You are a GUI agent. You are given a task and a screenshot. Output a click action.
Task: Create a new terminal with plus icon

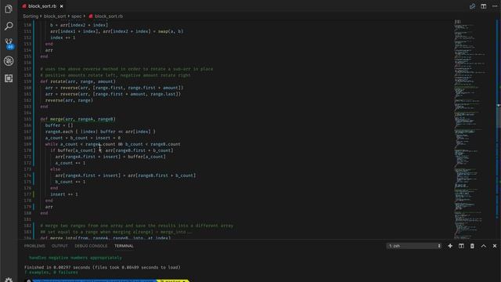click(x=450, y=246)
